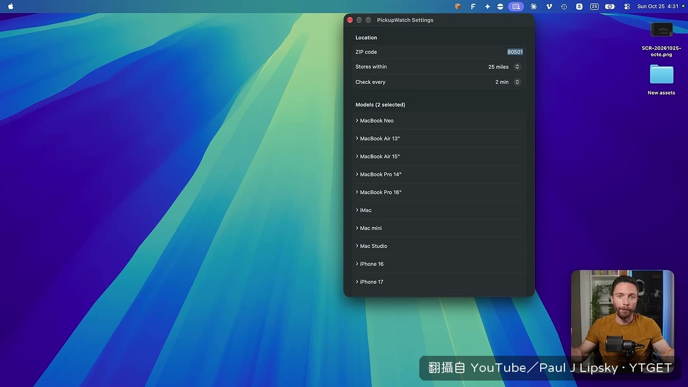
Task: Click the battery charging status icon
Action: coord(610,6)
